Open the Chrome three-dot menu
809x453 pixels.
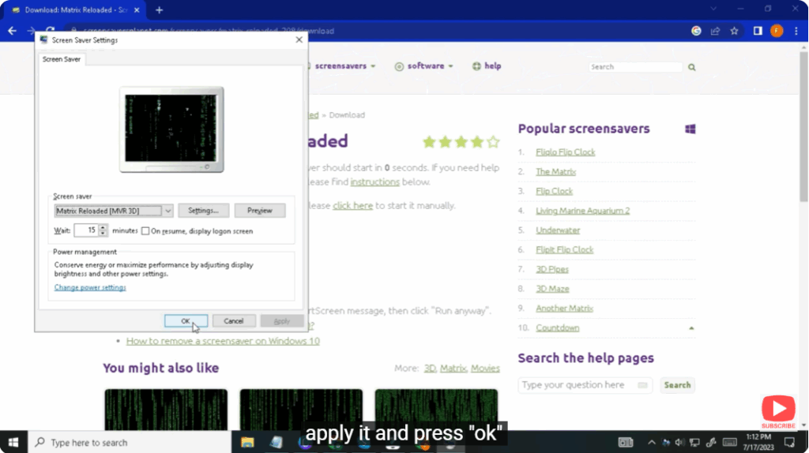[x=796, y=31]
